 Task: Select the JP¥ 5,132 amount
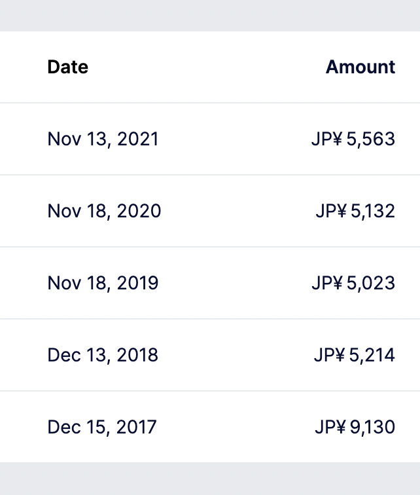355,211
